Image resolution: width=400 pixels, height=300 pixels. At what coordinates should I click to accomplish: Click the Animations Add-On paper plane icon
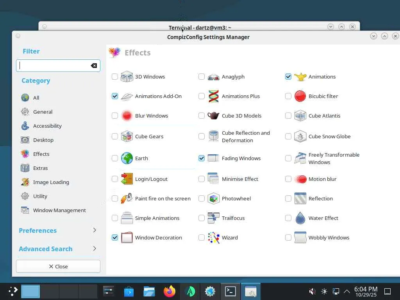127,96
